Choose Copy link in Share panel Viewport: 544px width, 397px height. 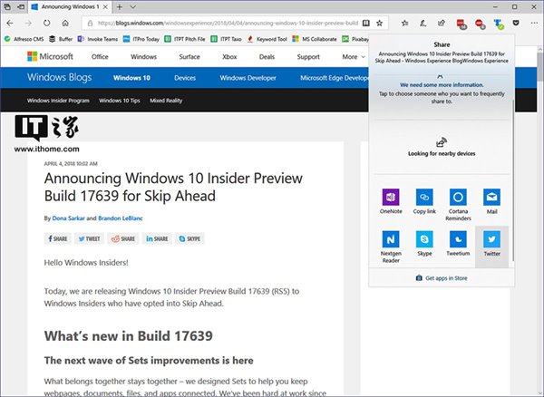pos(424,201)
